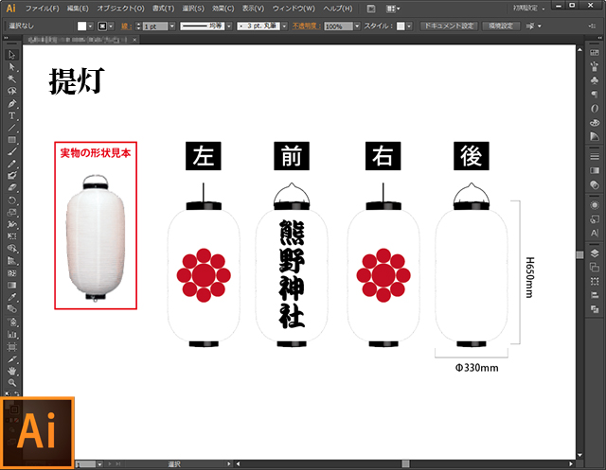Open the Align panel icon
Image resolution: width=606 pixels, height=470 pixels.
click(595, 295)
